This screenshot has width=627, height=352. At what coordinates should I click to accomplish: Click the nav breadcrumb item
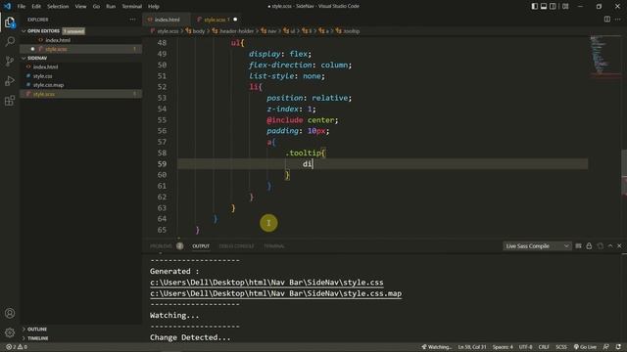tap(268, 31)
